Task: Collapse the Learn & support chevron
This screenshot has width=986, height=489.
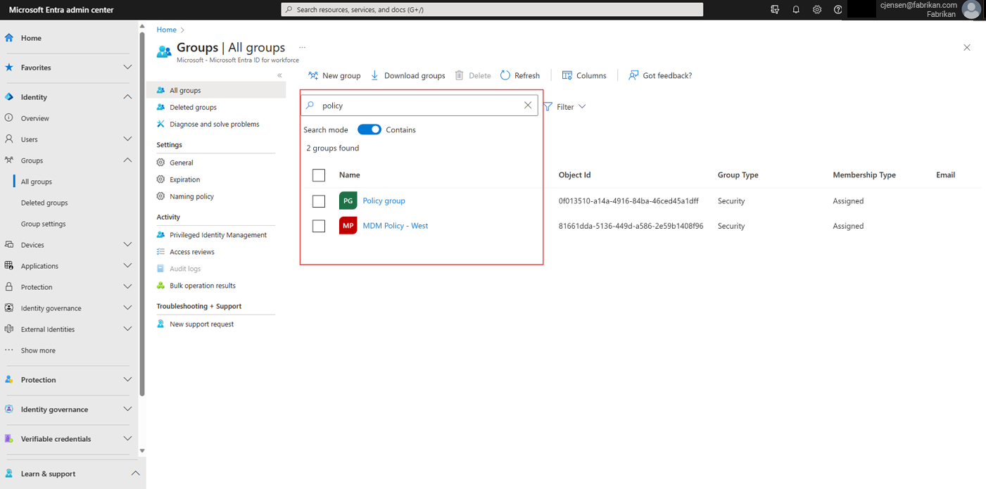Action: pyautogui.click(x=135, y=474)
